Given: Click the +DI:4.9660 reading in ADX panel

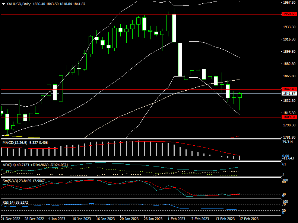Looking at the screenshot, I should click(39, 165).
